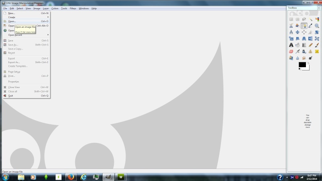Select the Rotate tool
Image resolution: width=322 pixels, height=181 pixels.
(x=317, y=32)
